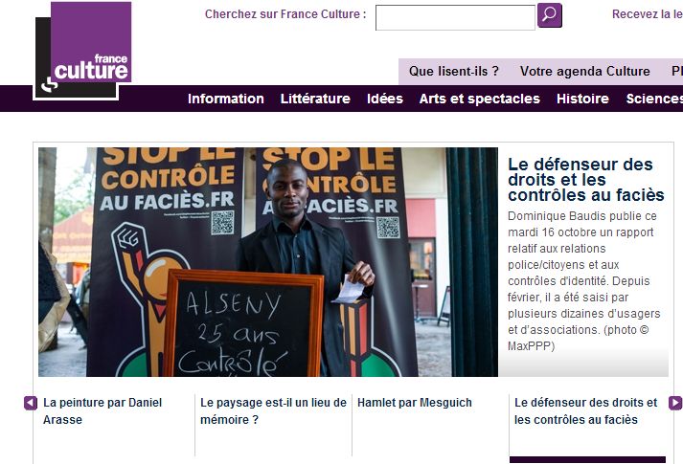Viewport: 683px width, 464px height.
Task: Select Le paysage est-il un lieu de mémoire slide
Action: 273,411
